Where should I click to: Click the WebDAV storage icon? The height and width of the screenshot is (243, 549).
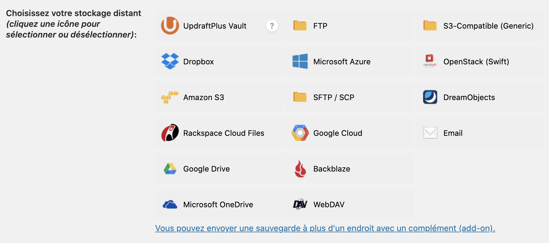click(x=300, y=204)
